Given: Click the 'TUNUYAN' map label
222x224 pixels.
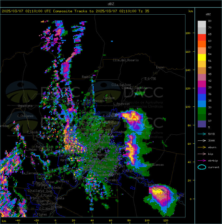Looking at the screenshot, I should click(x=57, y=207).
